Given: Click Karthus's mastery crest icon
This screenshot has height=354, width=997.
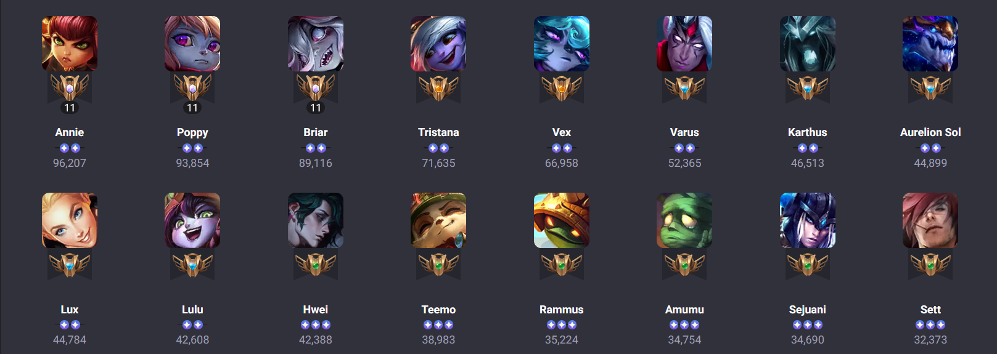Looking at the screenshot, I should click(807, 88).
